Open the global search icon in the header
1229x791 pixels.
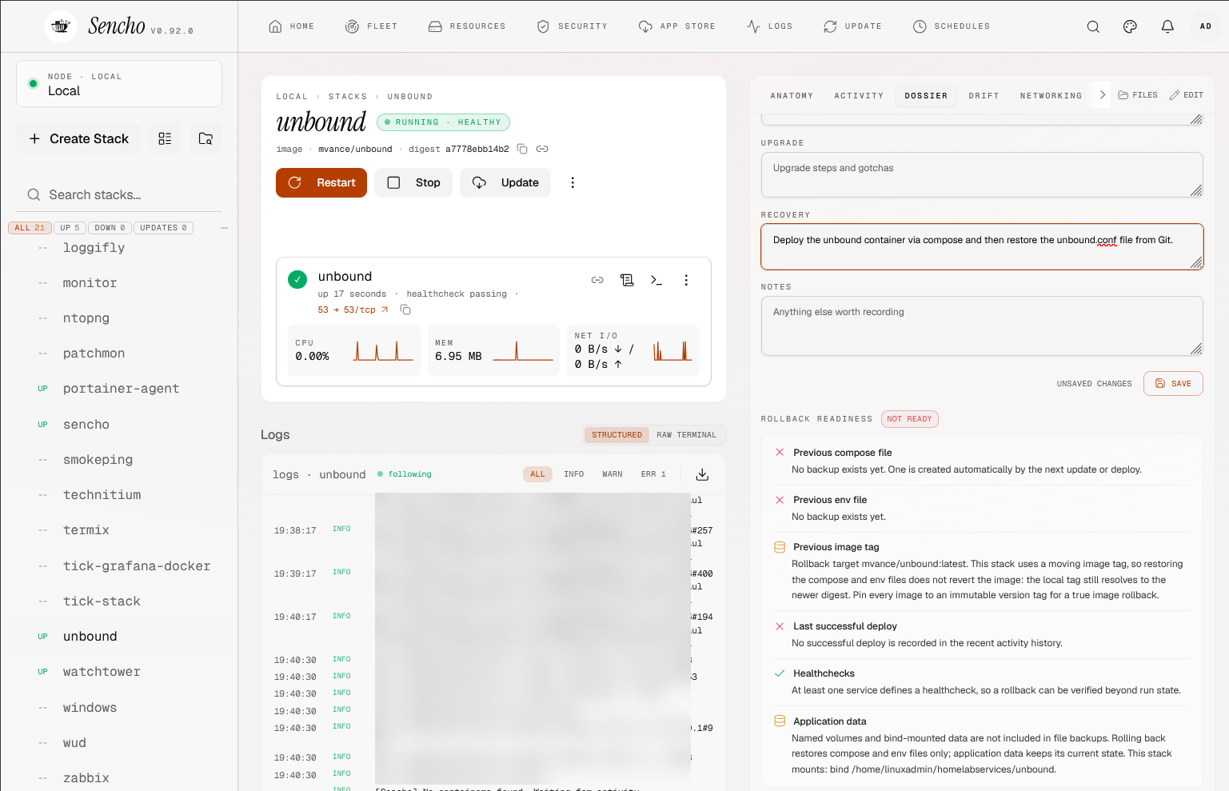click(x=1093, y=26)
